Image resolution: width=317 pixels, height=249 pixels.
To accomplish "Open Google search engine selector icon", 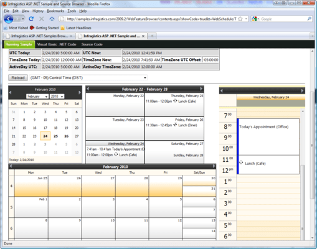I will click(254, 19).
